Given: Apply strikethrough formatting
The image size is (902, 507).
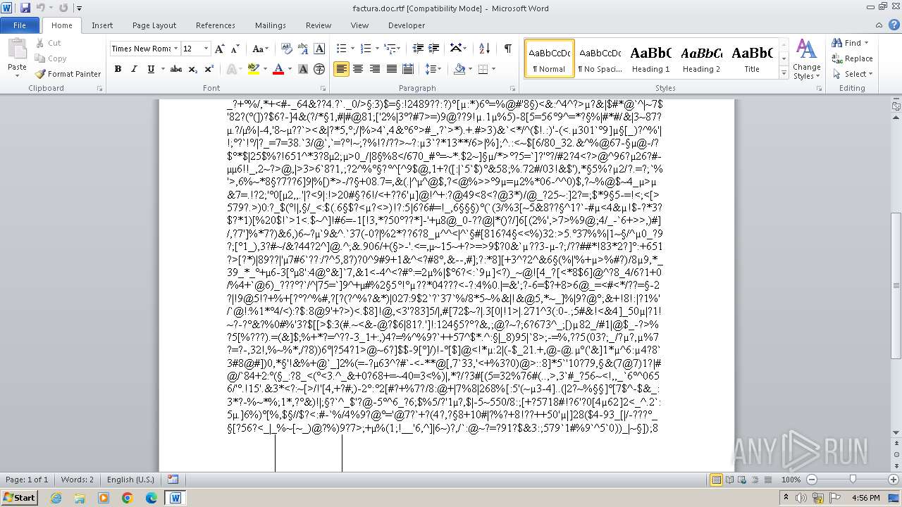Looking at the screenshot, I should pyautogui.click(x=176, y=69).
